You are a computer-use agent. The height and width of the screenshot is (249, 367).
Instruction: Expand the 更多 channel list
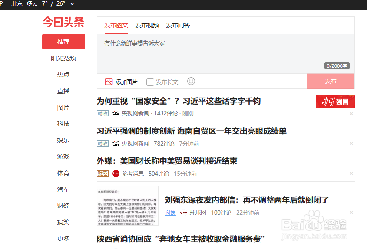pos(63,239)
